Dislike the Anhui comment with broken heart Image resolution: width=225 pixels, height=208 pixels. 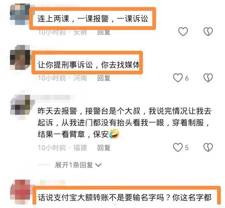[x=208, y=32]
